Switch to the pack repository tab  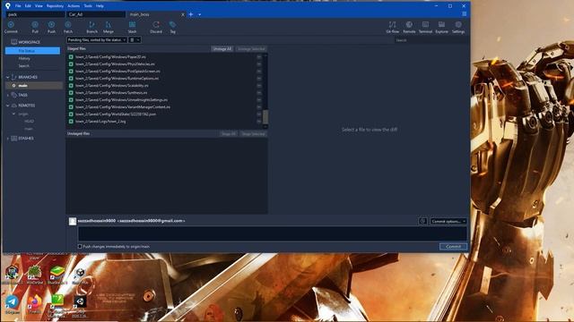36,14
